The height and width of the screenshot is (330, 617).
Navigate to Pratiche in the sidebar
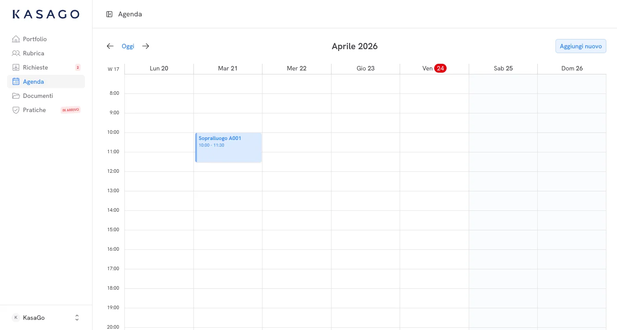pos(34,110)
